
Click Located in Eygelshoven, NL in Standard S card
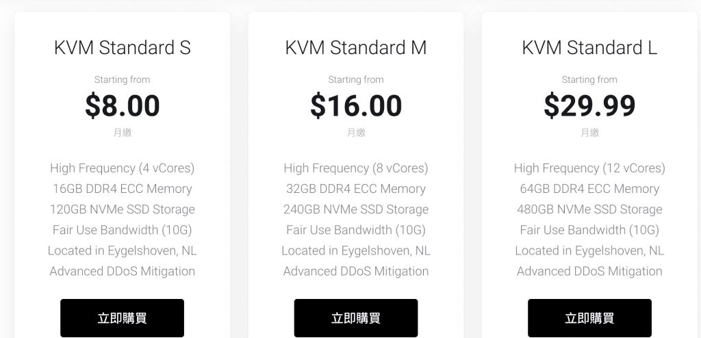(123, 250)
